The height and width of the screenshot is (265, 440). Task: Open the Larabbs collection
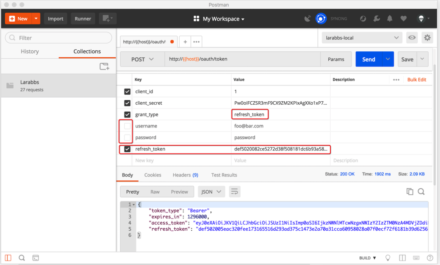58,85
